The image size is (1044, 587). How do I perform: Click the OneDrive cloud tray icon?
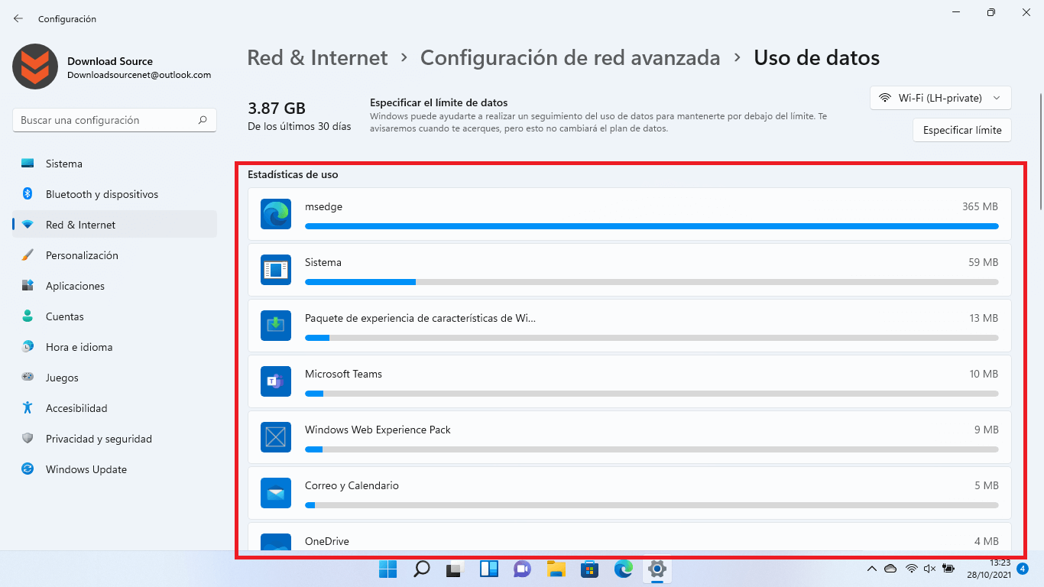890,569
